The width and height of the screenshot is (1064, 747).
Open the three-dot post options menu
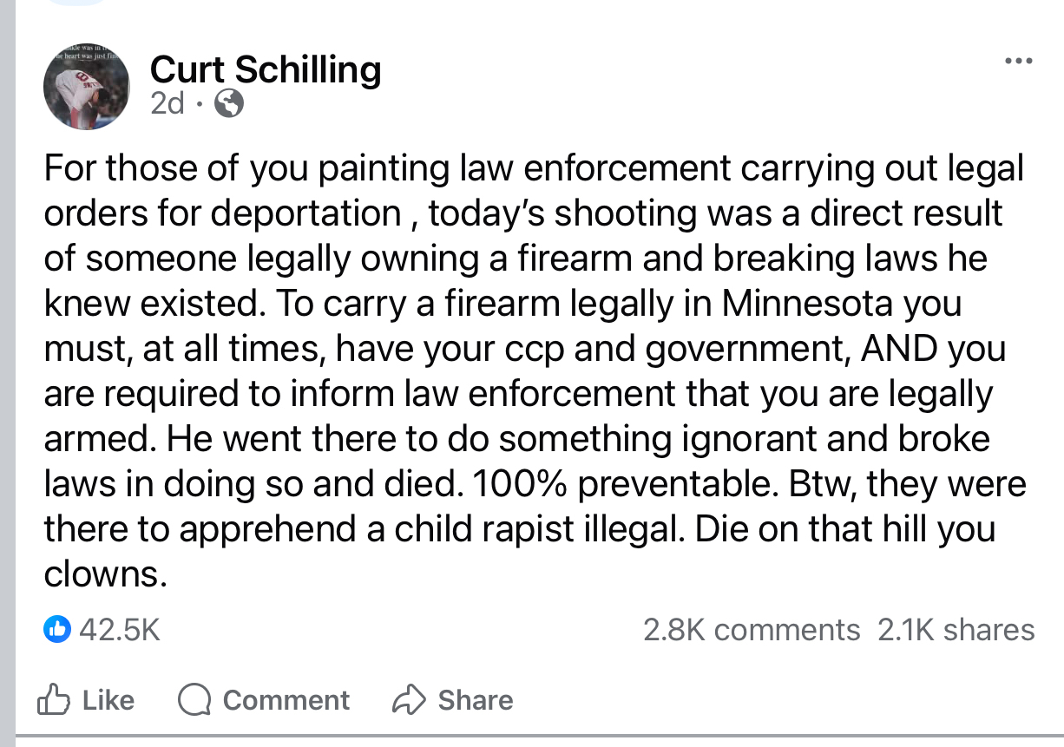click(x=1017, y=62)
